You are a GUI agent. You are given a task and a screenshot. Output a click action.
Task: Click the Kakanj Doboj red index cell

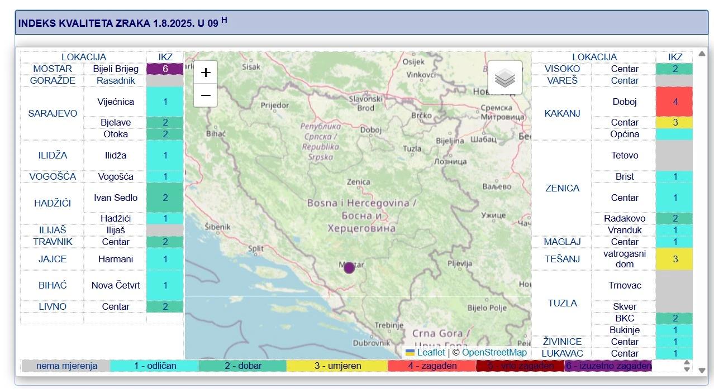click(675, 102)
